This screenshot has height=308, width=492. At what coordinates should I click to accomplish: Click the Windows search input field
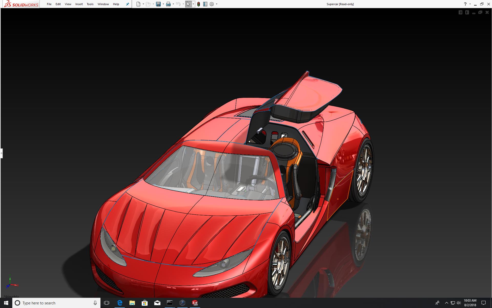pyautogui.click(x=56, y=303)
